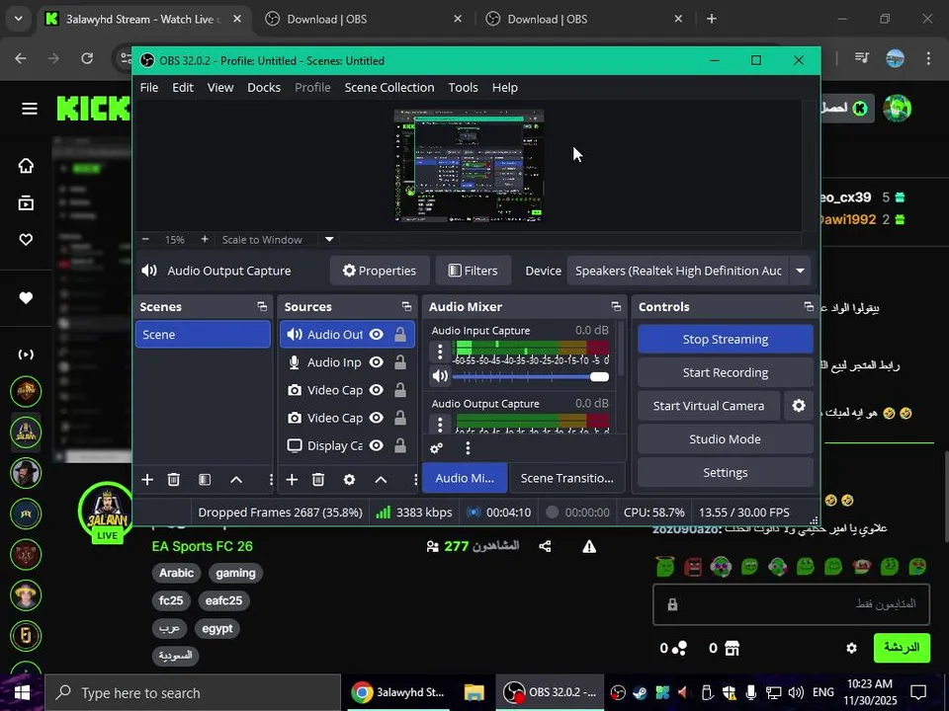The width and height of the screenshot is (949, 711).
Task: Click the Kick chat message input field
Action: click(791, 604)
